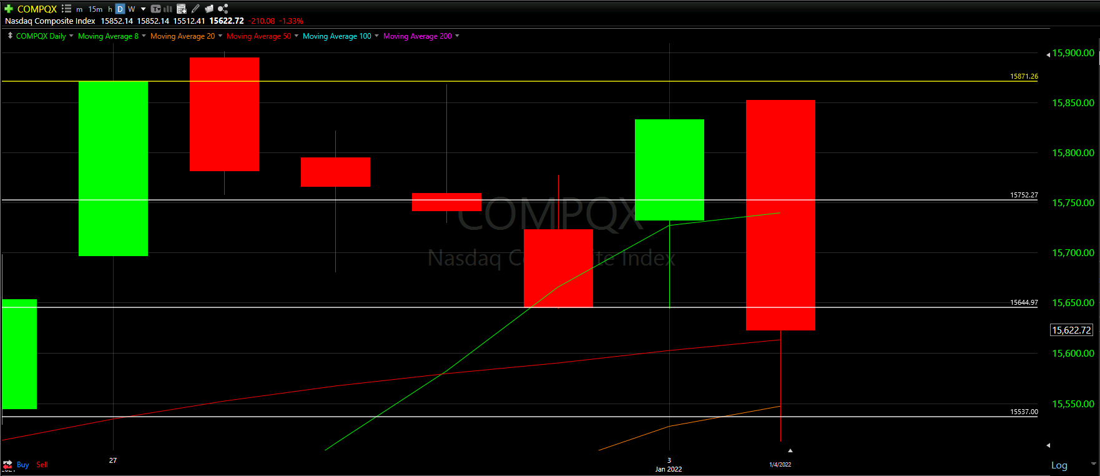Click the 1/4/2022 date label
The width and height of the screenshot is (1100, 476).
click(x=780, y=465)
